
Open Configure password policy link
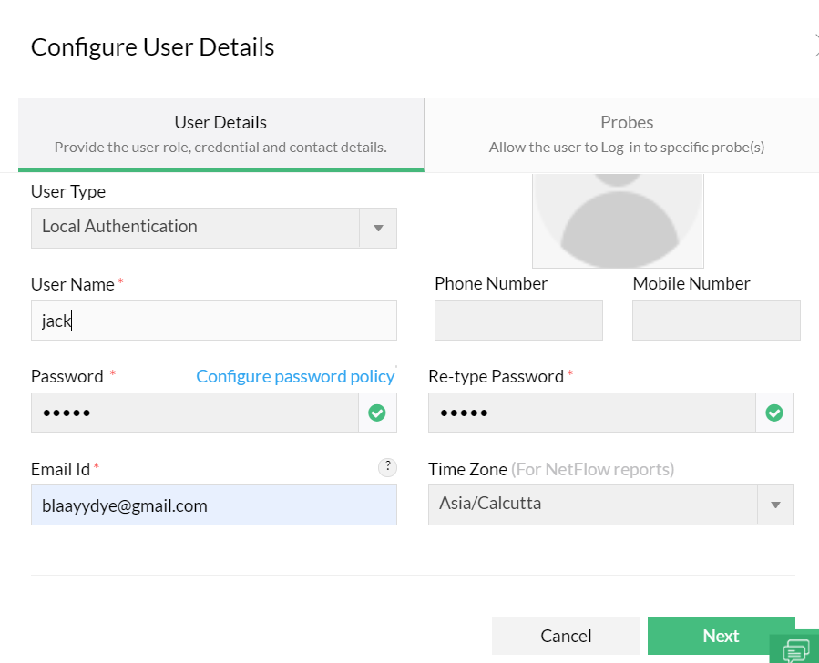[x=295, y=376]
